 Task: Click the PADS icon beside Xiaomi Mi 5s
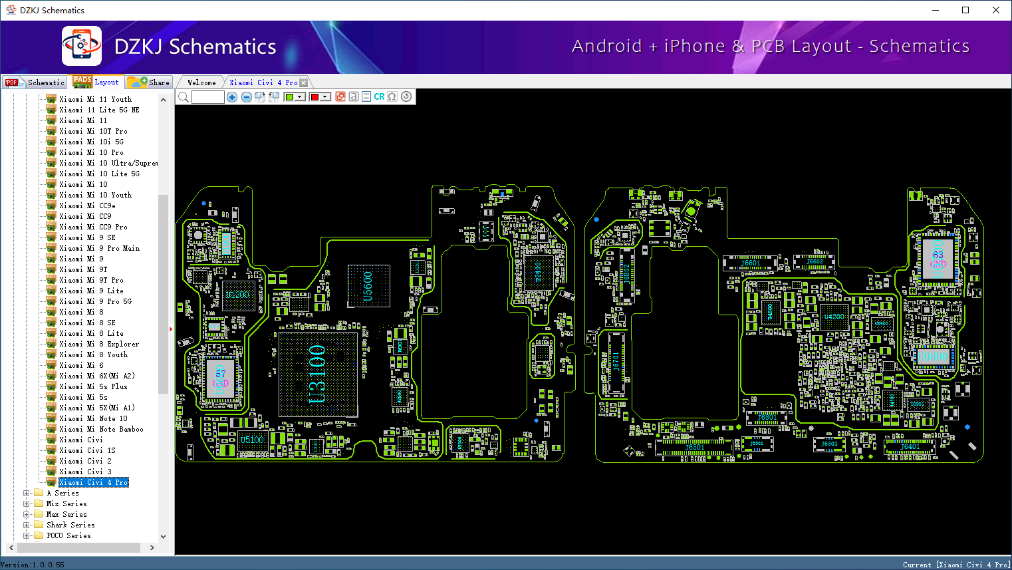[x=51, y=397]
